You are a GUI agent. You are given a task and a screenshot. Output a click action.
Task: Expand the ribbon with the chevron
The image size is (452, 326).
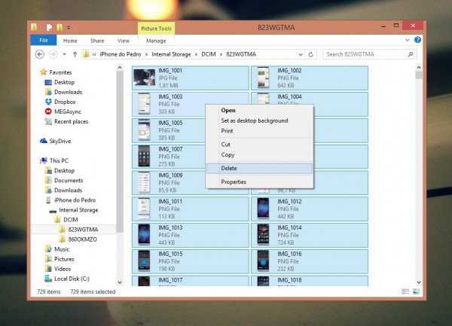tap(407, 40)
